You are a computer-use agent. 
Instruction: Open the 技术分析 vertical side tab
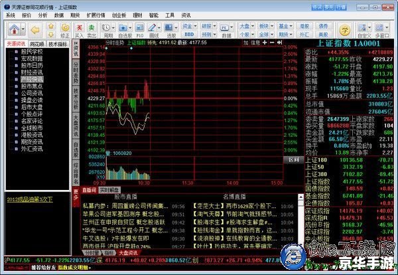(76, 98)
